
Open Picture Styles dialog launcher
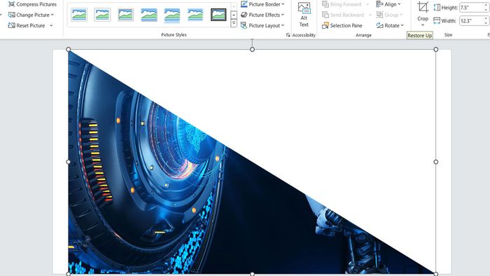288,35
